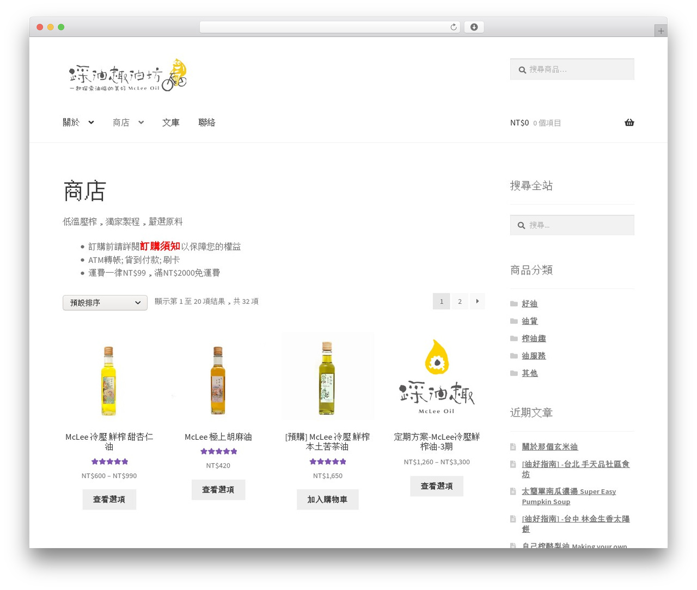Click 查看選項 under 定期方案 product
Image resolution: width=697 pixels, height=590 pixels.
tap(437, 486)
